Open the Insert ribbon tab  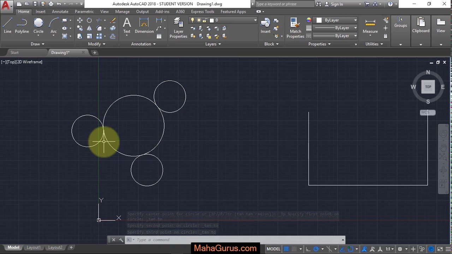pyautogui.click(x=41, y=12)
